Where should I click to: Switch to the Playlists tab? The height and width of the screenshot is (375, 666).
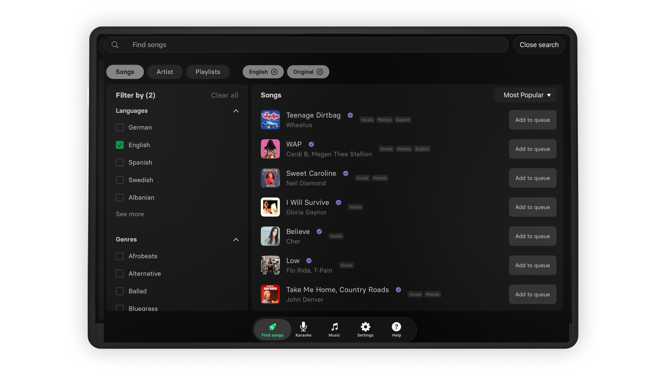(x=208, y=72)
